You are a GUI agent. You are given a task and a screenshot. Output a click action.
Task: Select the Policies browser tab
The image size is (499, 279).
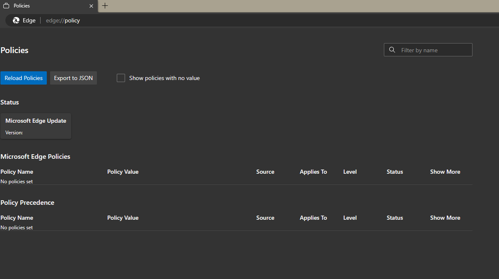click(49, 6)
